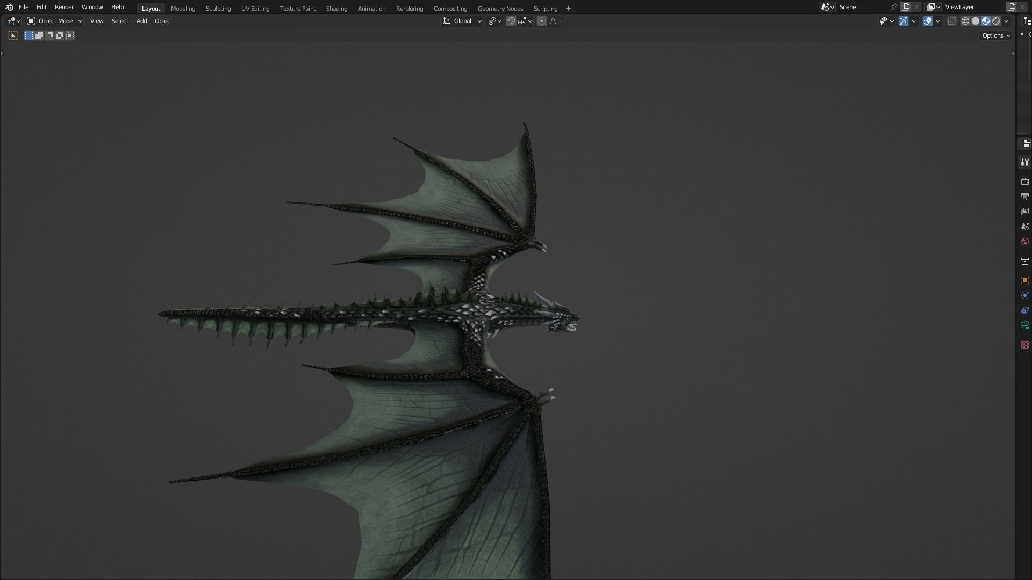Delete the current scene
This screenshot has height=580, width=1032.
tap(916, 7)
